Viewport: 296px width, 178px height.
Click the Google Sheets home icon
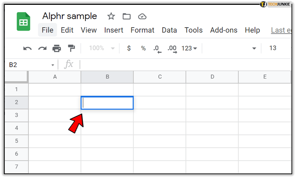(24, 22)
